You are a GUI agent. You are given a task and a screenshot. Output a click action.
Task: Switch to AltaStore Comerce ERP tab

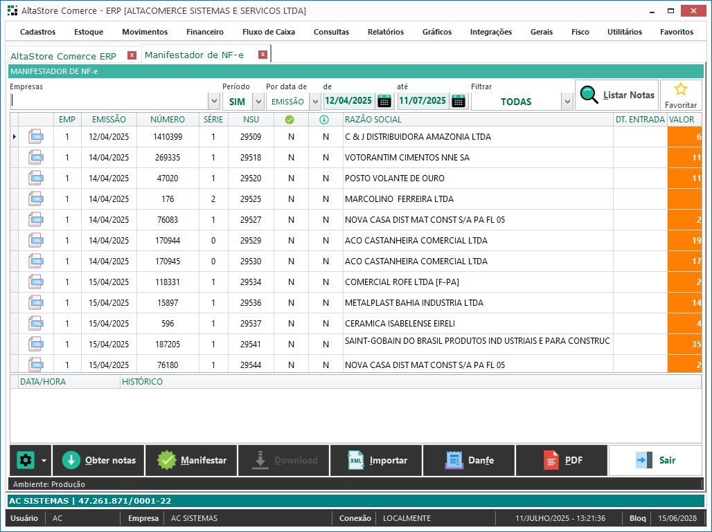(64, 56)
